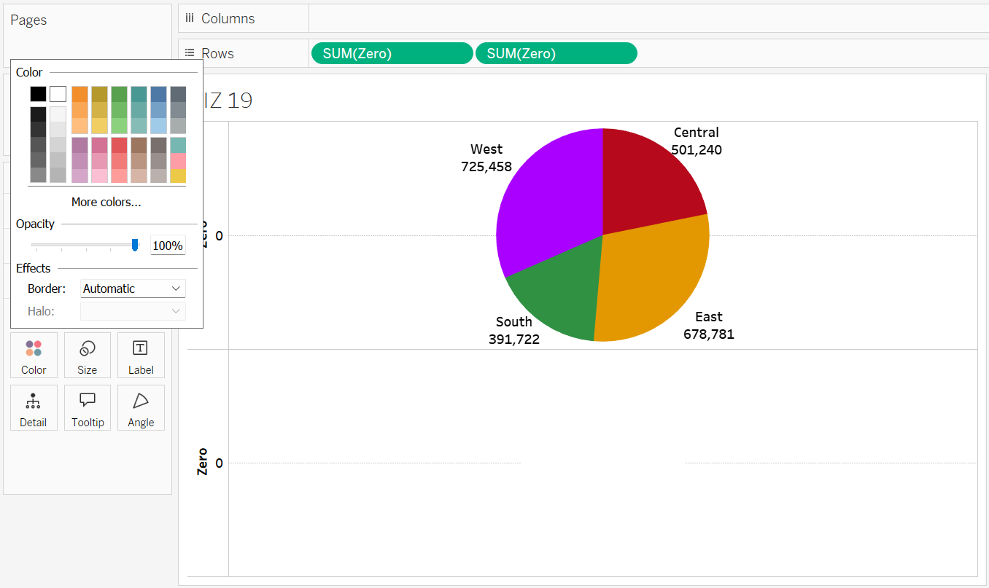
Task: Click the red Central pie slice
Action: pos(645,182)
